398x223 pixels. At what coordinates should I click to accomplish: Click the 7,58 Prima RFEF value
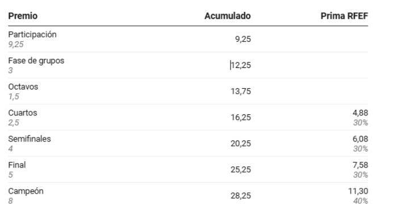(x=360, y=165)
